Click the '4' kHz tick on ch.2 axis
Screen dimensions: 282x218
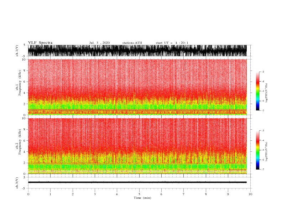click(x=25, y=152)
